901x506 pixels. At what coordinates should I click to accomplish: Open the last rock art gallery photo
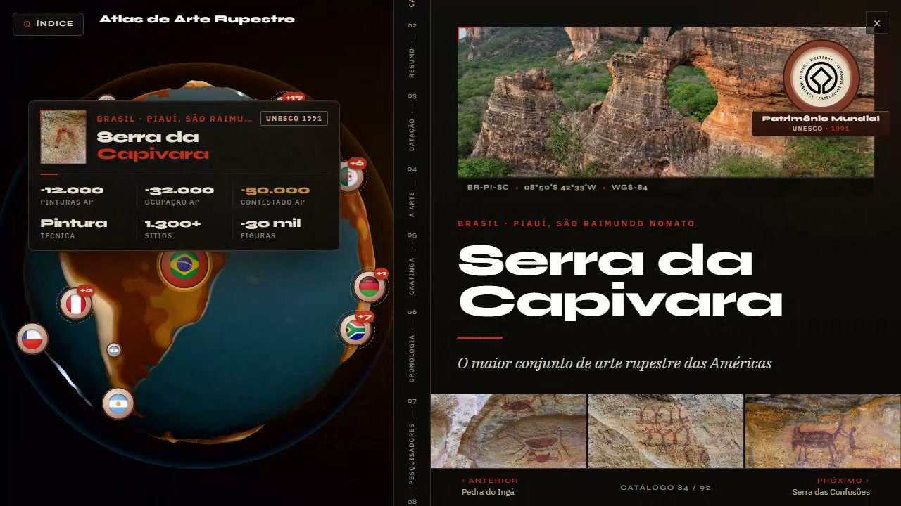[823, 432]
